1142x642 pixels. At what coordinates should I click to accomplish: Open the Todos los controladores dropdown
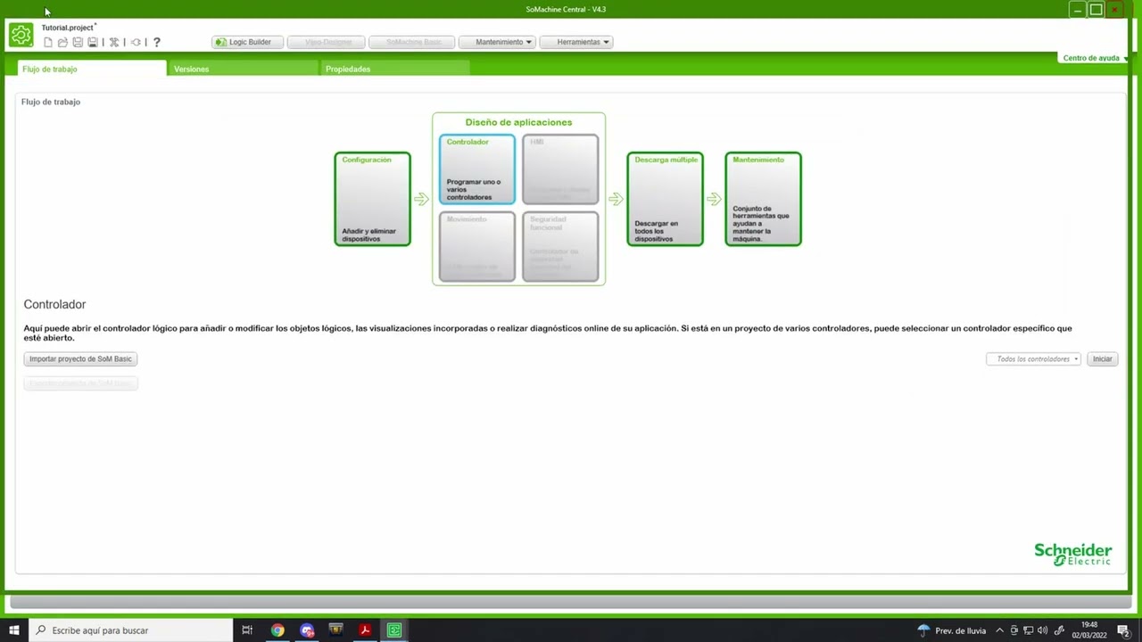pyautogui.click(x=1033, y=358)
